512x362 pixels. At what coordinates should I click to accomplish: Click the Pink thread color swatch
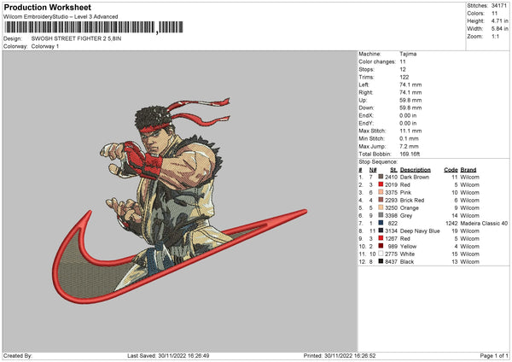[x=381, y=192]
